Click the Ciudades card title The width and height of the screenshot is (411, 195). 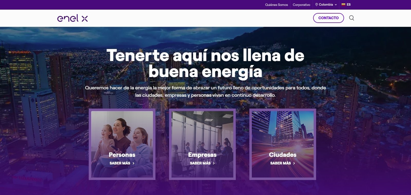283,155
